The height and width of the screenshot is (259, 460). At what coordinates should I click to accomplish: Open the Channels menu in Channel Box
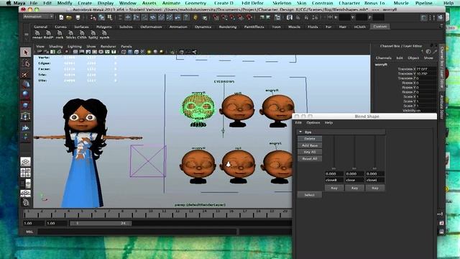click(383, 58)
